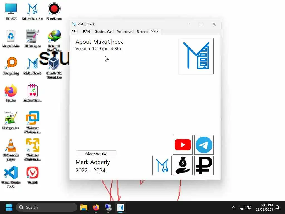The width and height of the screenshot is (285, 214).
Task: Select the Bandicam desktop shortcut
Action: [x=54, y=12]
